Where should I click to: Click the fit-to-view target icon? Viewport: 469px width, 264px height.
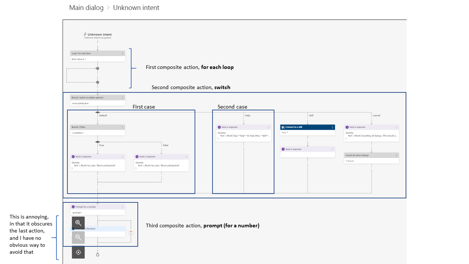[78, 252]
